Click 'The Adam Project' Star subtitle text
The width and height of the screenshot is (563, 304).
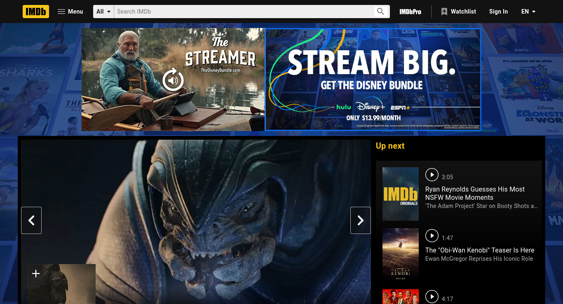pos(481,206)
